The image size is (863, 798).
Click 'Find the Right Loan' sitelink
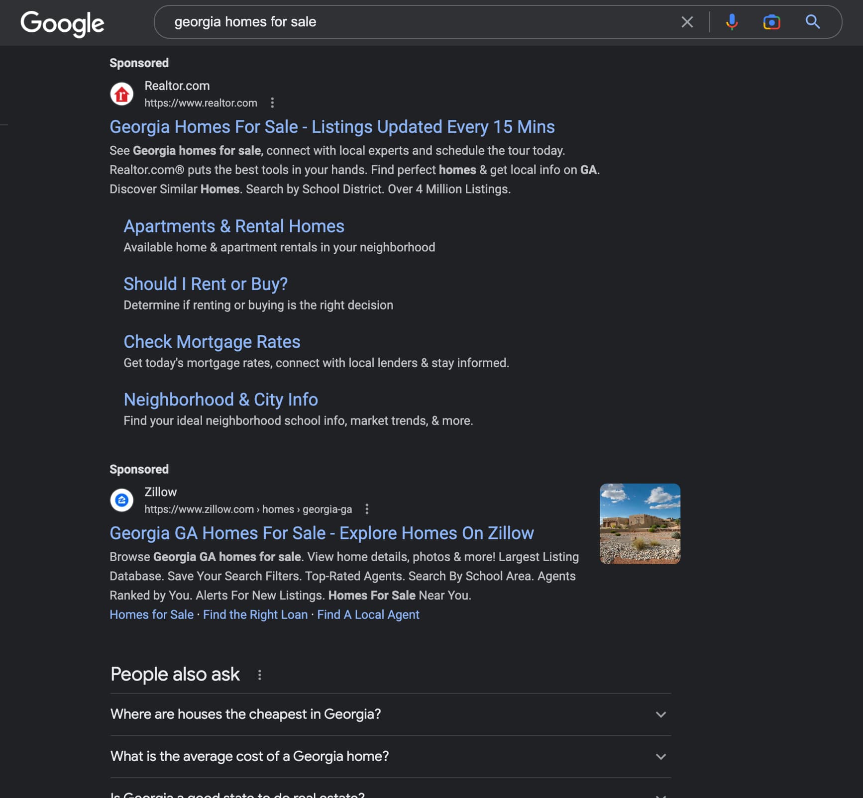(255, 614)
